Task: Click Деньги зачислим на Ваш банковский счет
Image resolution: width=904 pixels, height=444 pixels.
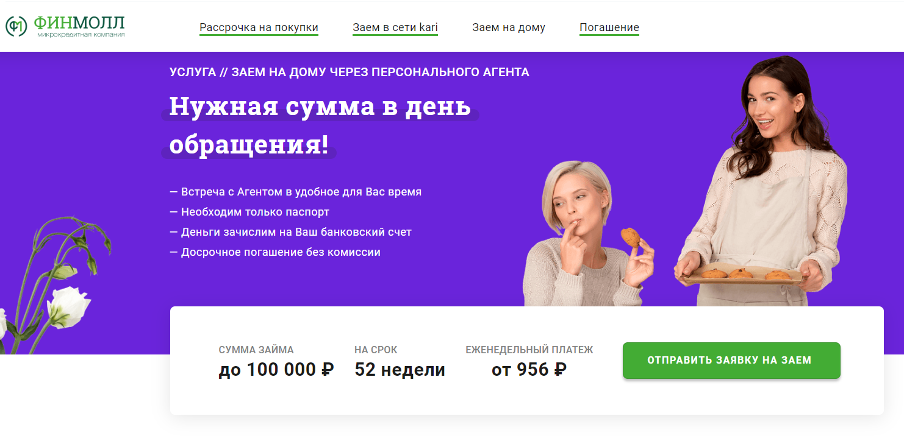Action: (290, 232)
